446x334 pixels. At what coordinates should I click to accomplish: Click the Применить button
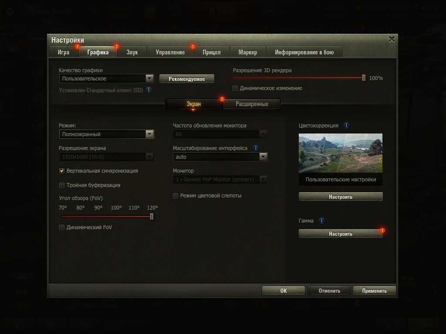[x=374, y=291]
